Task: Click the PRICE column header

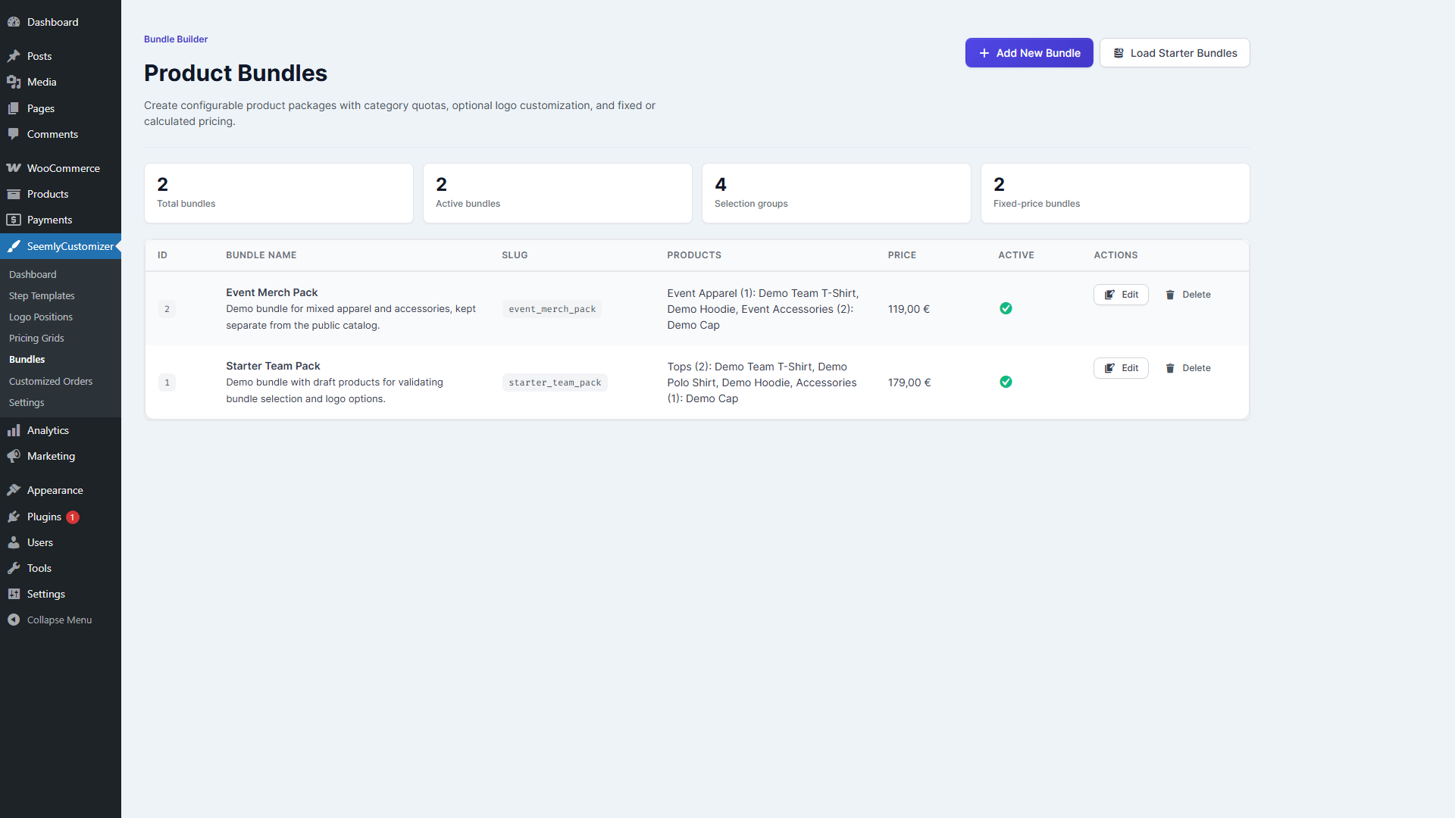Action: [902, 255]
